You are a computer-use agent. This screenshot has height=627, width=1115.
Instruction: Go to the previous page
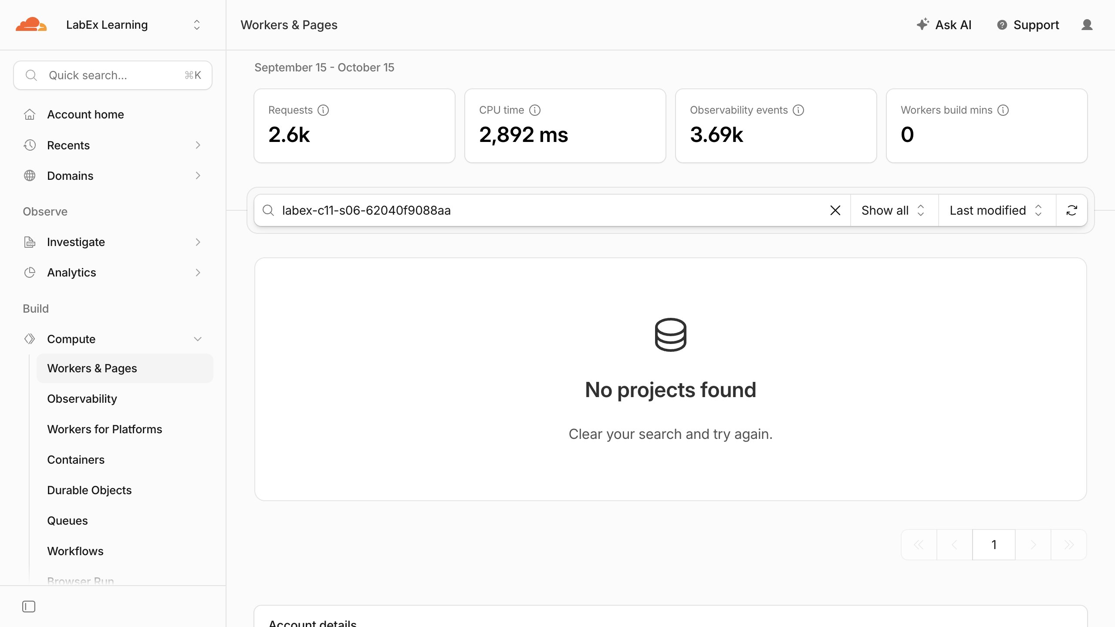click(x=955, y=545)
